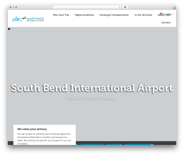Click the round browser extension icon
184x156 pixels.
[x=125, y=7]
